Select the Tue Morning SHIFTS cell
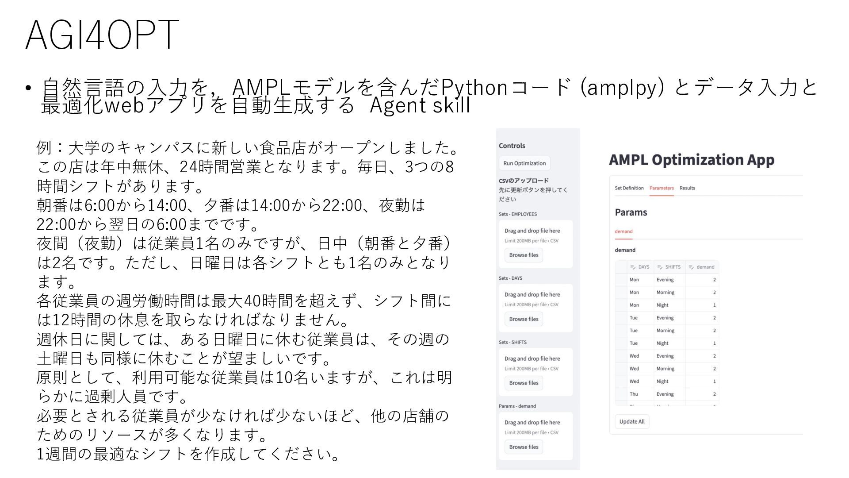This screenshot has width=849, height=478. click(x=669, y=331)
